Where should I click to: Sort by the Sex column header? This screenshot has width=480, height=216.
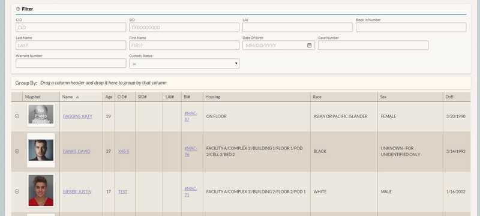click(410, 97)
